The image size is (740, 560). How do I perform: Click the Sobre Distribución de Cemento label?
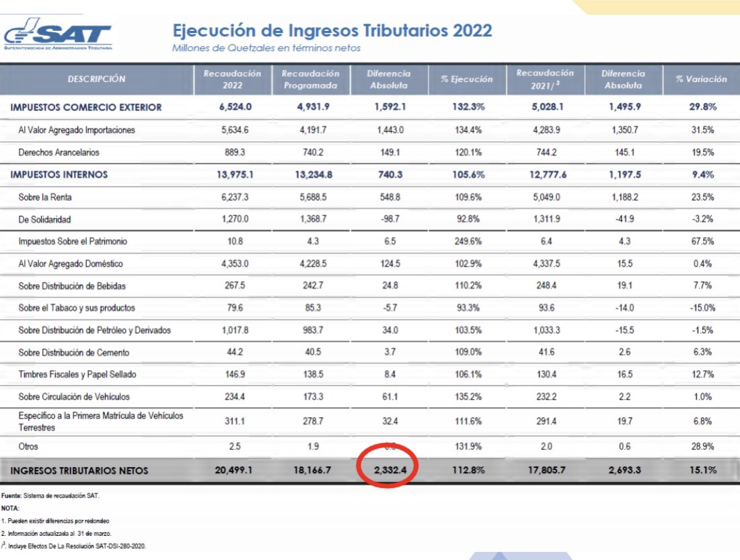(74, 353)
